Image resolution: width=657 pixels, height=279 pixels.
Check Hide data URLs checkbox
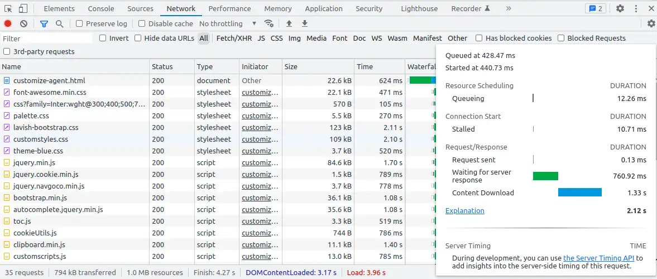tap(138, 38)
